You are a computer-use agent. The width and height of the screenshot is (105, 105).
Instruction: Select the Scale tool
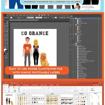point(7,34)
